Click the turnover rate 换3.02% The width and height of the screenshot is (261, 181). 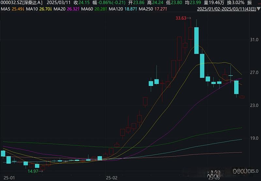(236, 3)
